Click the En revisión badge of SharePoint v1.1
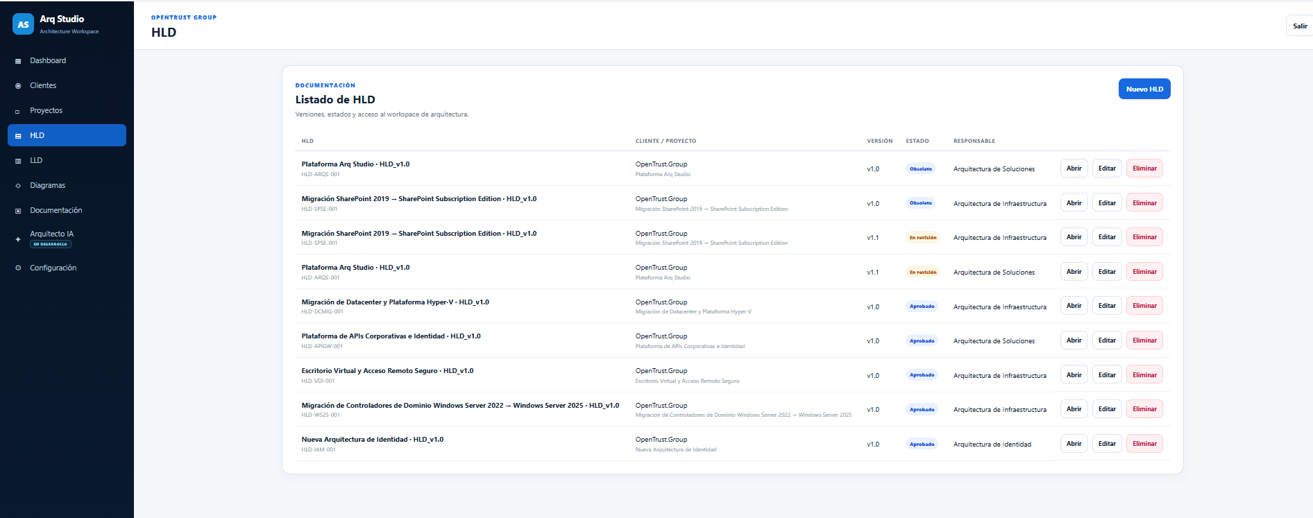The height and width of the screenshot is (518, 1313). click(x=923, y=237)
